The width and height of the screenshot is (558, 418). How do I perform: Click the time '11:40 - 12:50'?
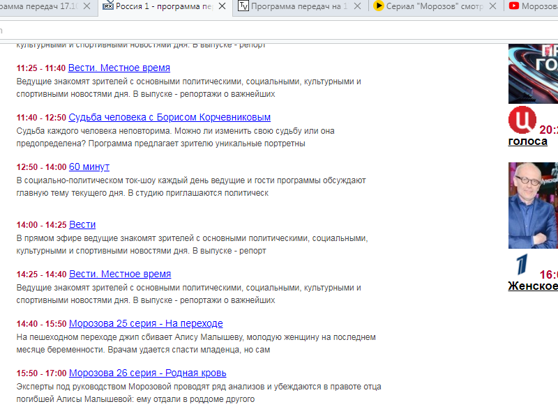tap(41, 117)
